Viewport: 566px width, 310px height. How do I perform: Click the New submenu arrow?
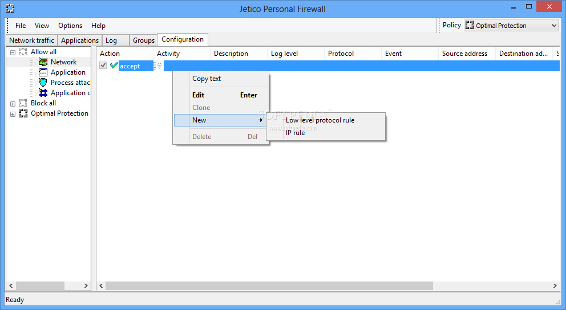coord(261,120)
